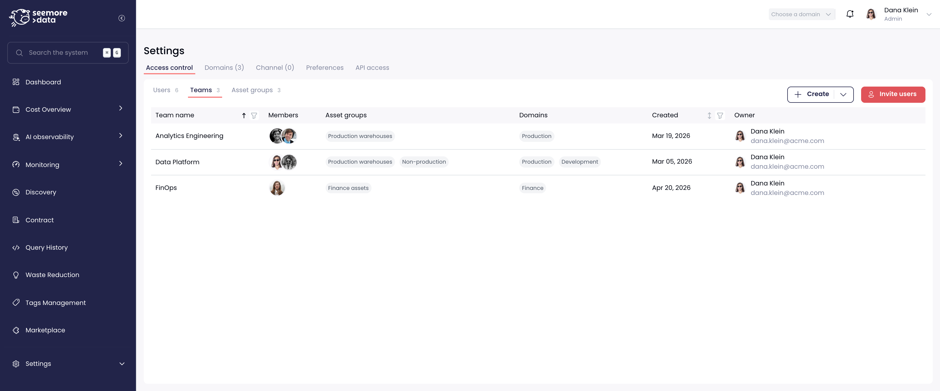Click the Cost Overview sidebar icon

16,110
